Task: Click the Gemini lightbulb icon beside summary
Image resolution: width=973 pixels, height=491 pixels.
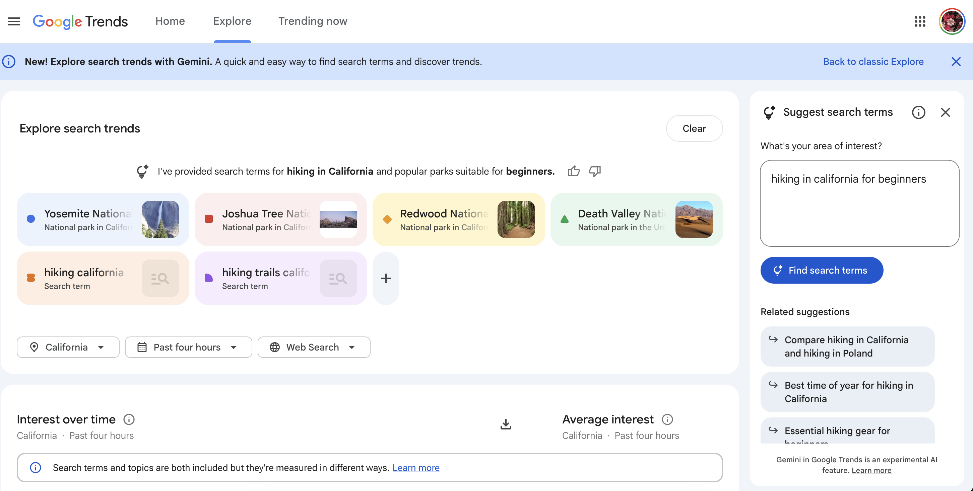Action: pyautogui.click(x=143, y=171)
